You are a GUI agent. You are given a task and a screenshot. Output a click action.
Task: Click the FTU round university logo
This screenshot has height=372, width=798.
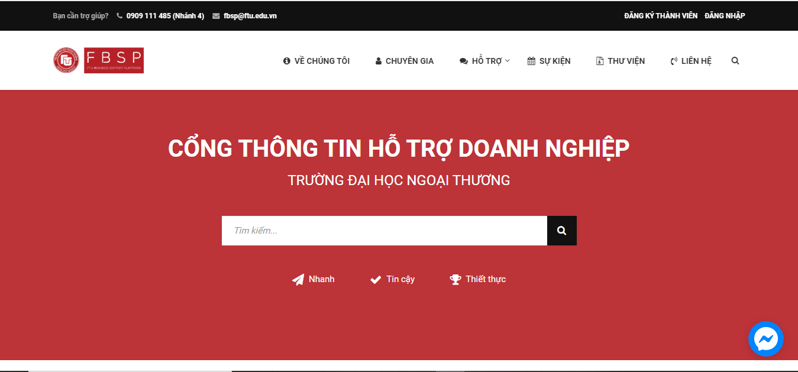pyautogui.click(x=66, y=60)
